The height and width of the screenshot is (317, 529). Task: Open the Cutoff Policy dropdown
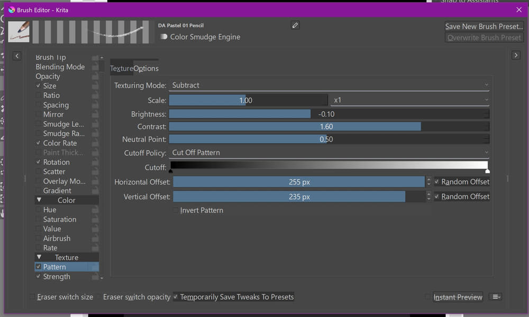[329, 153]
